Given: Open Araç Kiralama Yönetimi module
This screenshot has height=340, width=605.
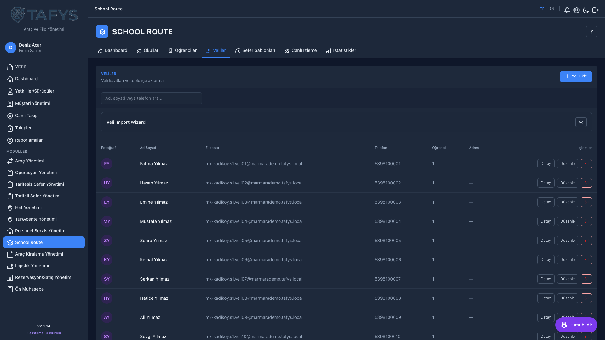Looking at the screenshot, I should 44,254.
